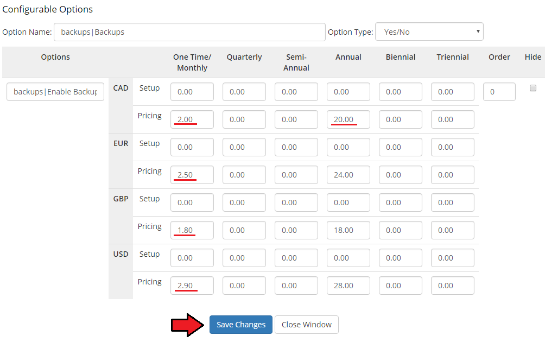Click GBP Setup monthly field
The width and height of the screenshot is (545, 342).
192,202
